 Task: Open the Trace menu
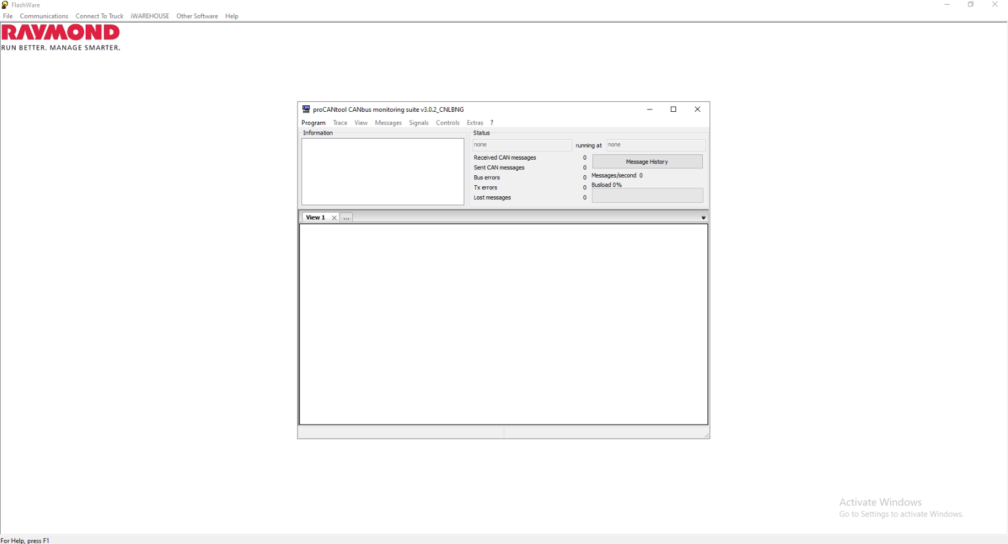(x=340, y=123)
